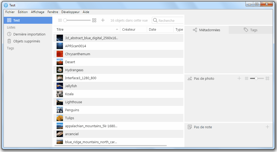This screenshot has height=152, width=277.
Task: Select the Lighthouse item title
Action: pyautogui.click(x=73, y=102)
